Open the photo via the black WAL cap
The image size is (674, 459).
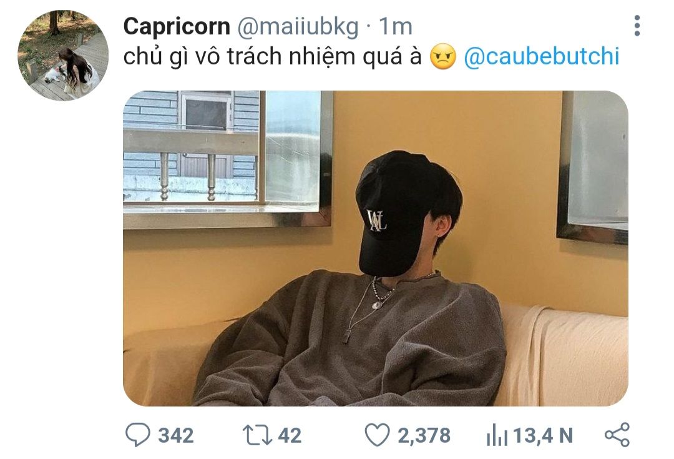(394, 213)
